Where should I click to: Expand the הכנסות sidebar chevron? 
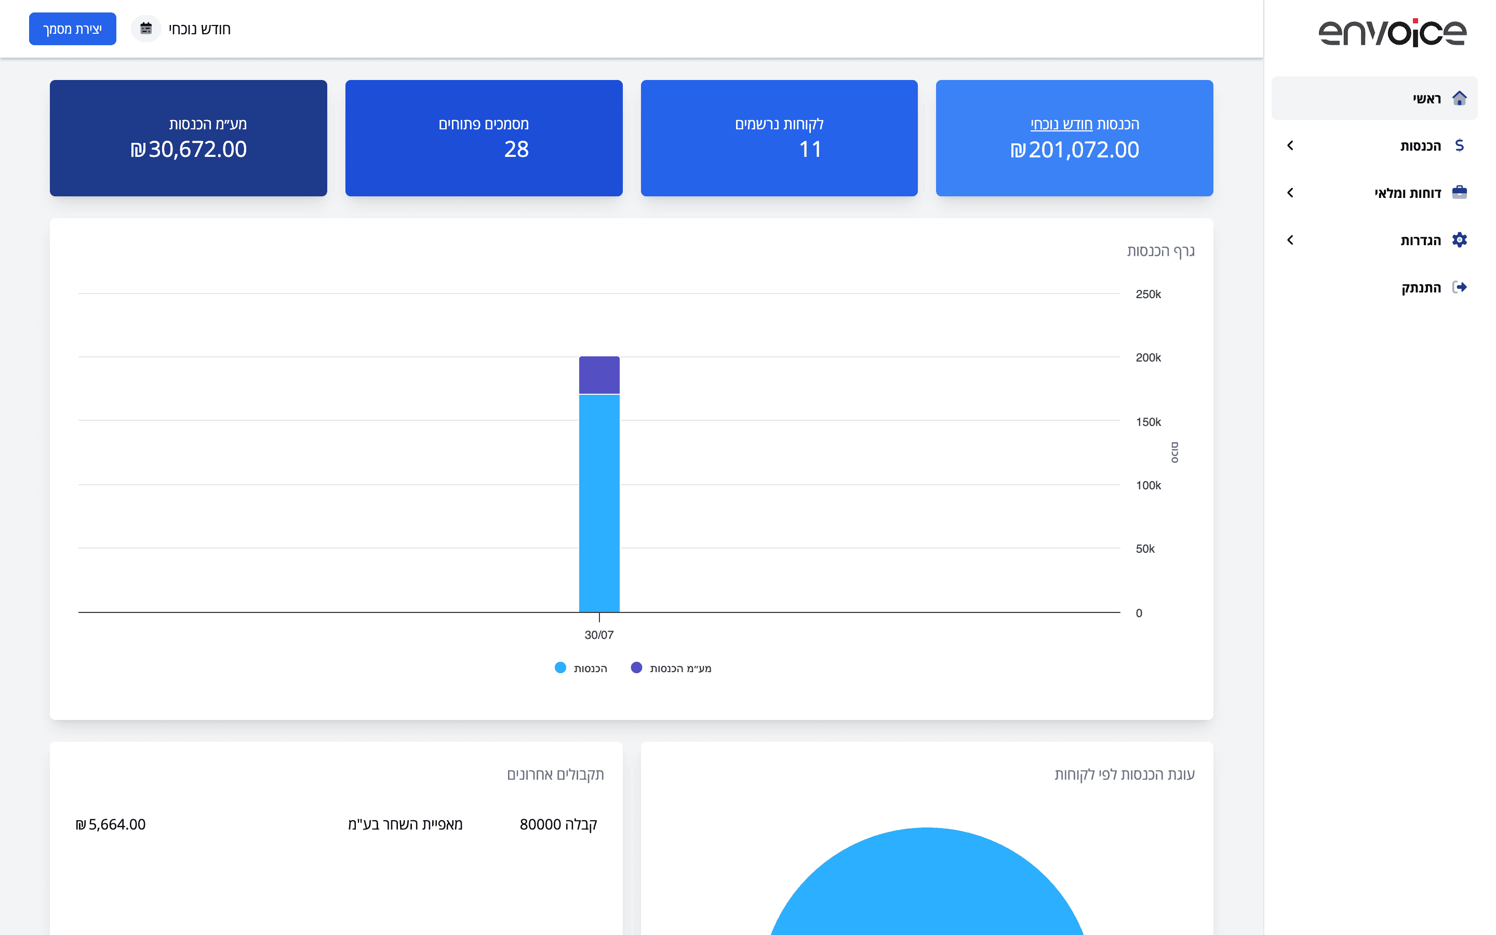click(x=1290, y=145)
